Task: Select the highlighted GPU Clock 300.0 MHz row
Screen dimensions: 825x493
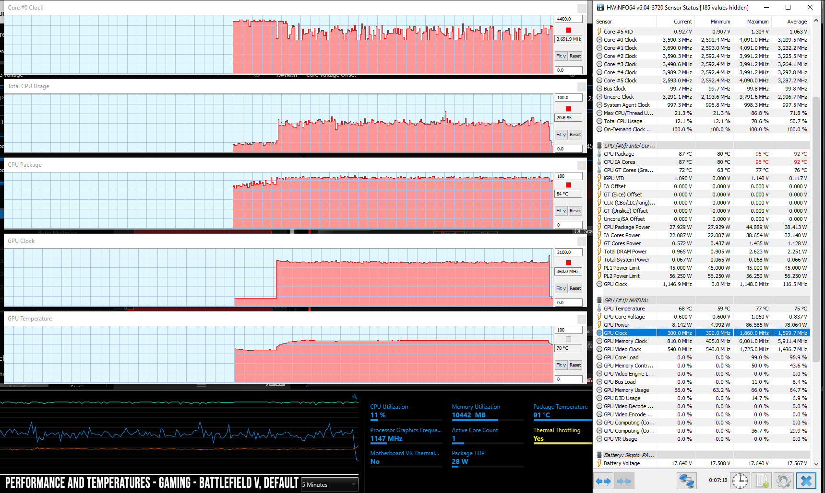Action: tap(703, 333)
